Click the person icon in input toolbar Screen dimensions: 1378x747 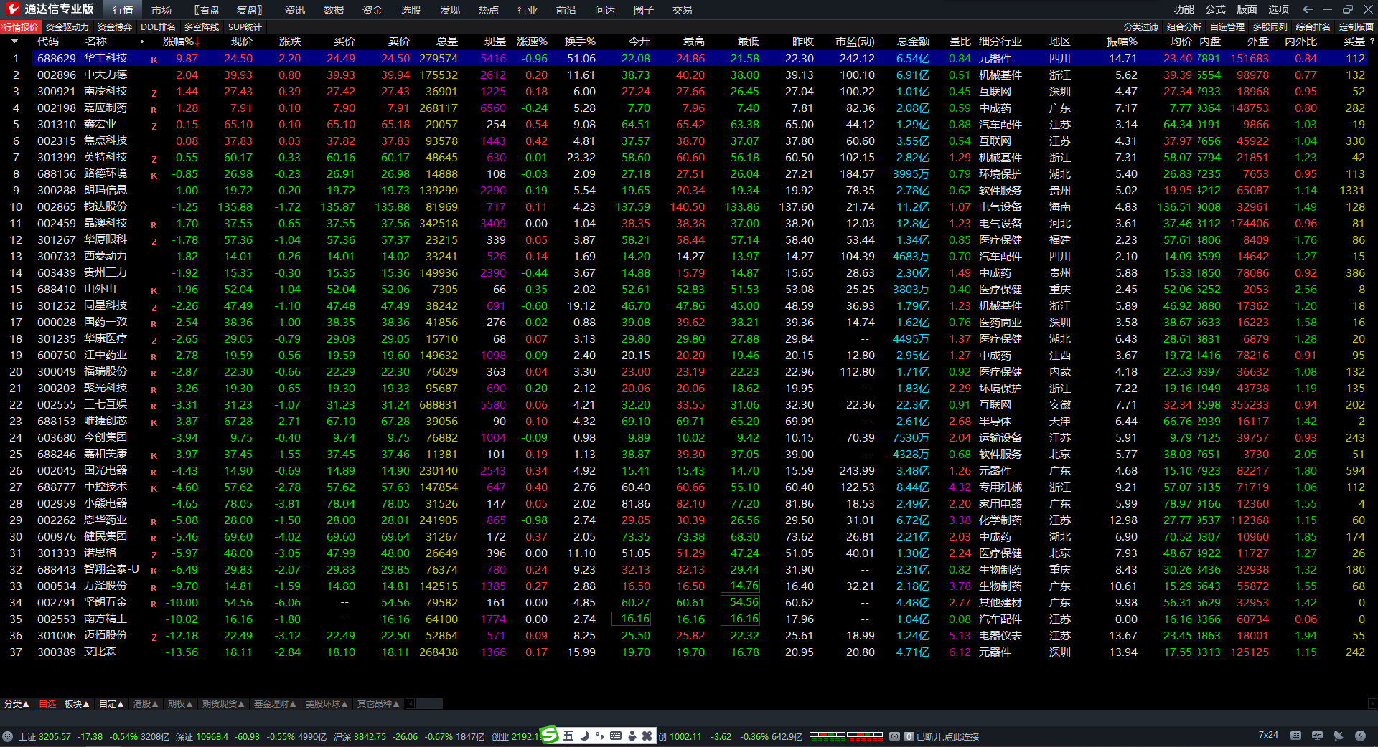click(632, 736)
